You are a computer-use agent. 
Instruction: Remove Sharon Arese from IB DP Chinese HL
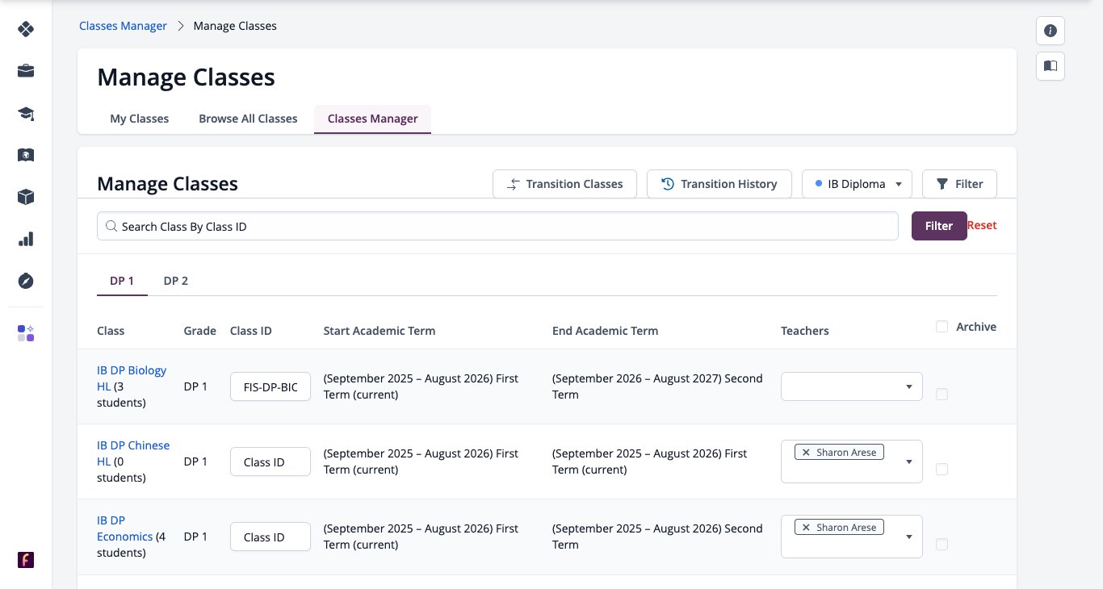(806, 453)
